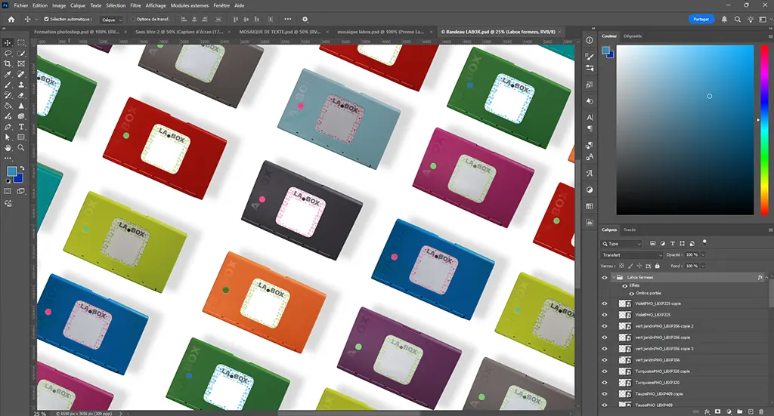This screenshot has width=774, height=416.
Task: Select the Eyedropper tool
Action: 8,75
